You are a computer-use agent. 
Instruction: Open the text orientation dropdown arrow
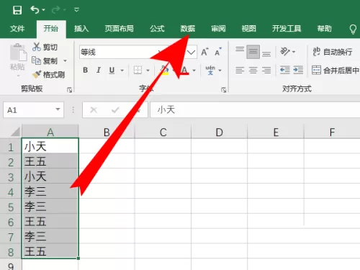click(x=294, y=52)
